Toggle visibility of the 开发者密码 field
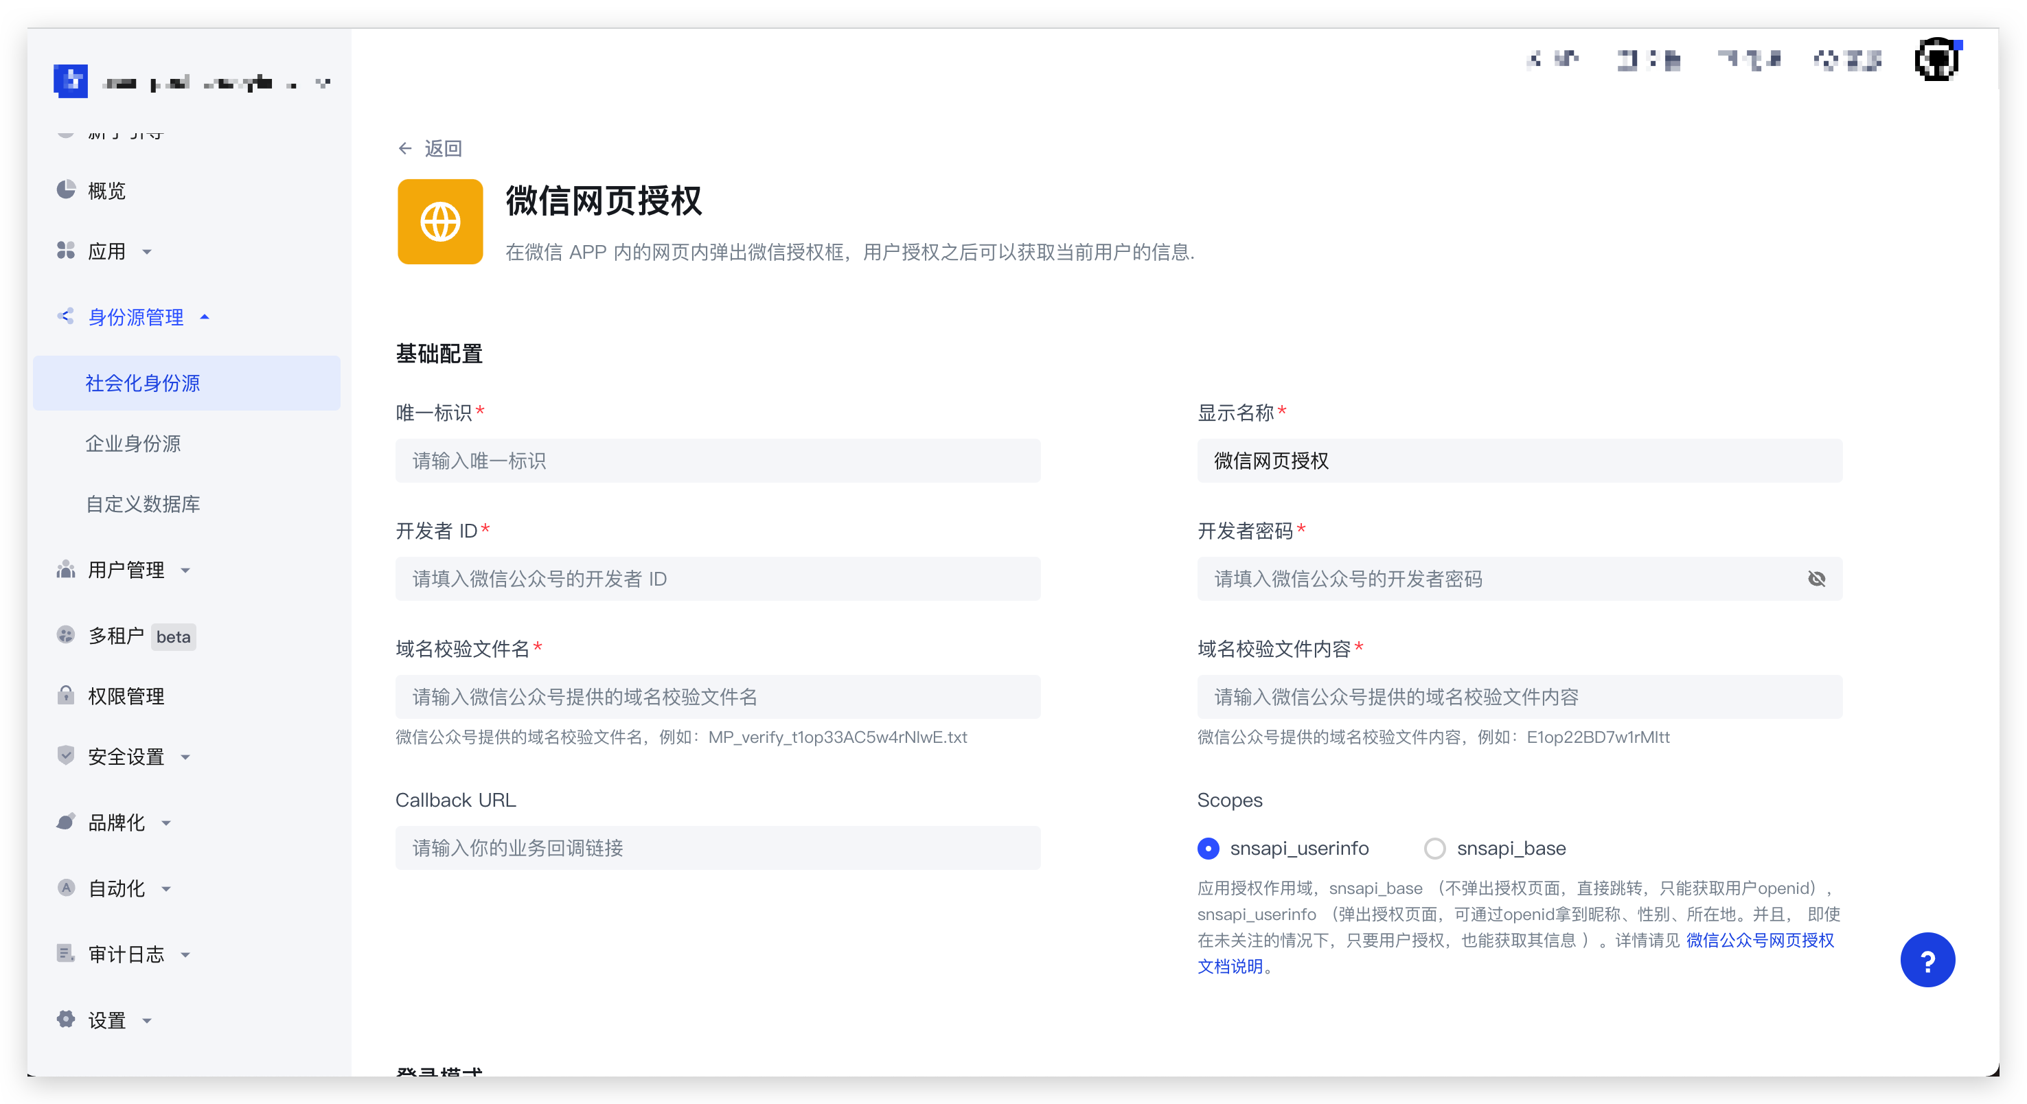 point(1817,579)
